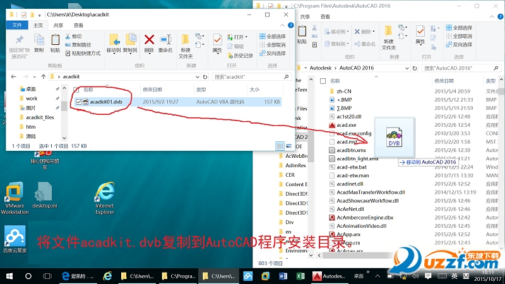Toggle select-all checkbox in acadkit name header
The height and width of the screenshot is (284, 505).
click(76, 90)
